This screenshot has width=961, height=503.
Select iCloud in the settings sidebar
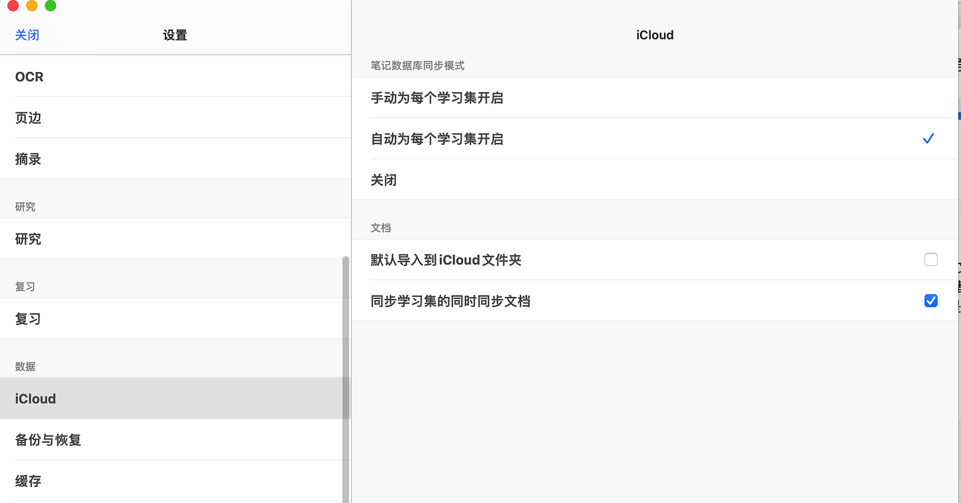175,399
